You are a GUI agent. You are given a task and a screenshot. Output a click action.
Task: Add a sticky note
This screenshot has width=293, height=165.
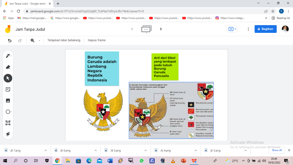click(8, 90)
